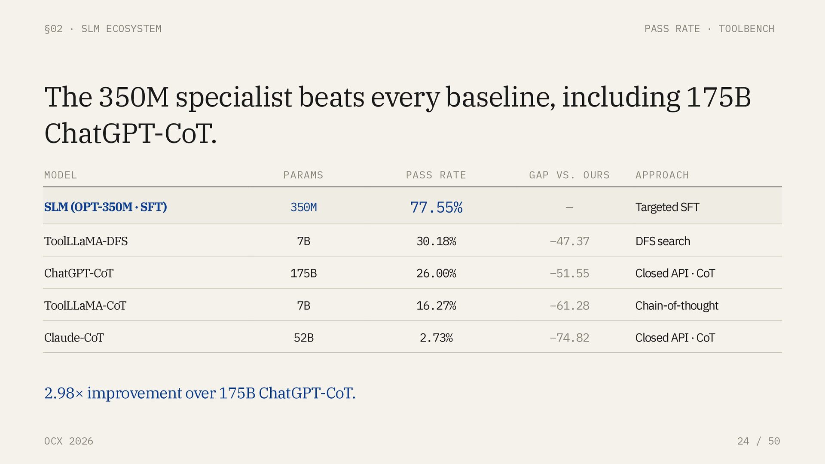Viewport: 825px width, 464px height.
Task: Click the APPROACH column header
Action: [662, 175]
